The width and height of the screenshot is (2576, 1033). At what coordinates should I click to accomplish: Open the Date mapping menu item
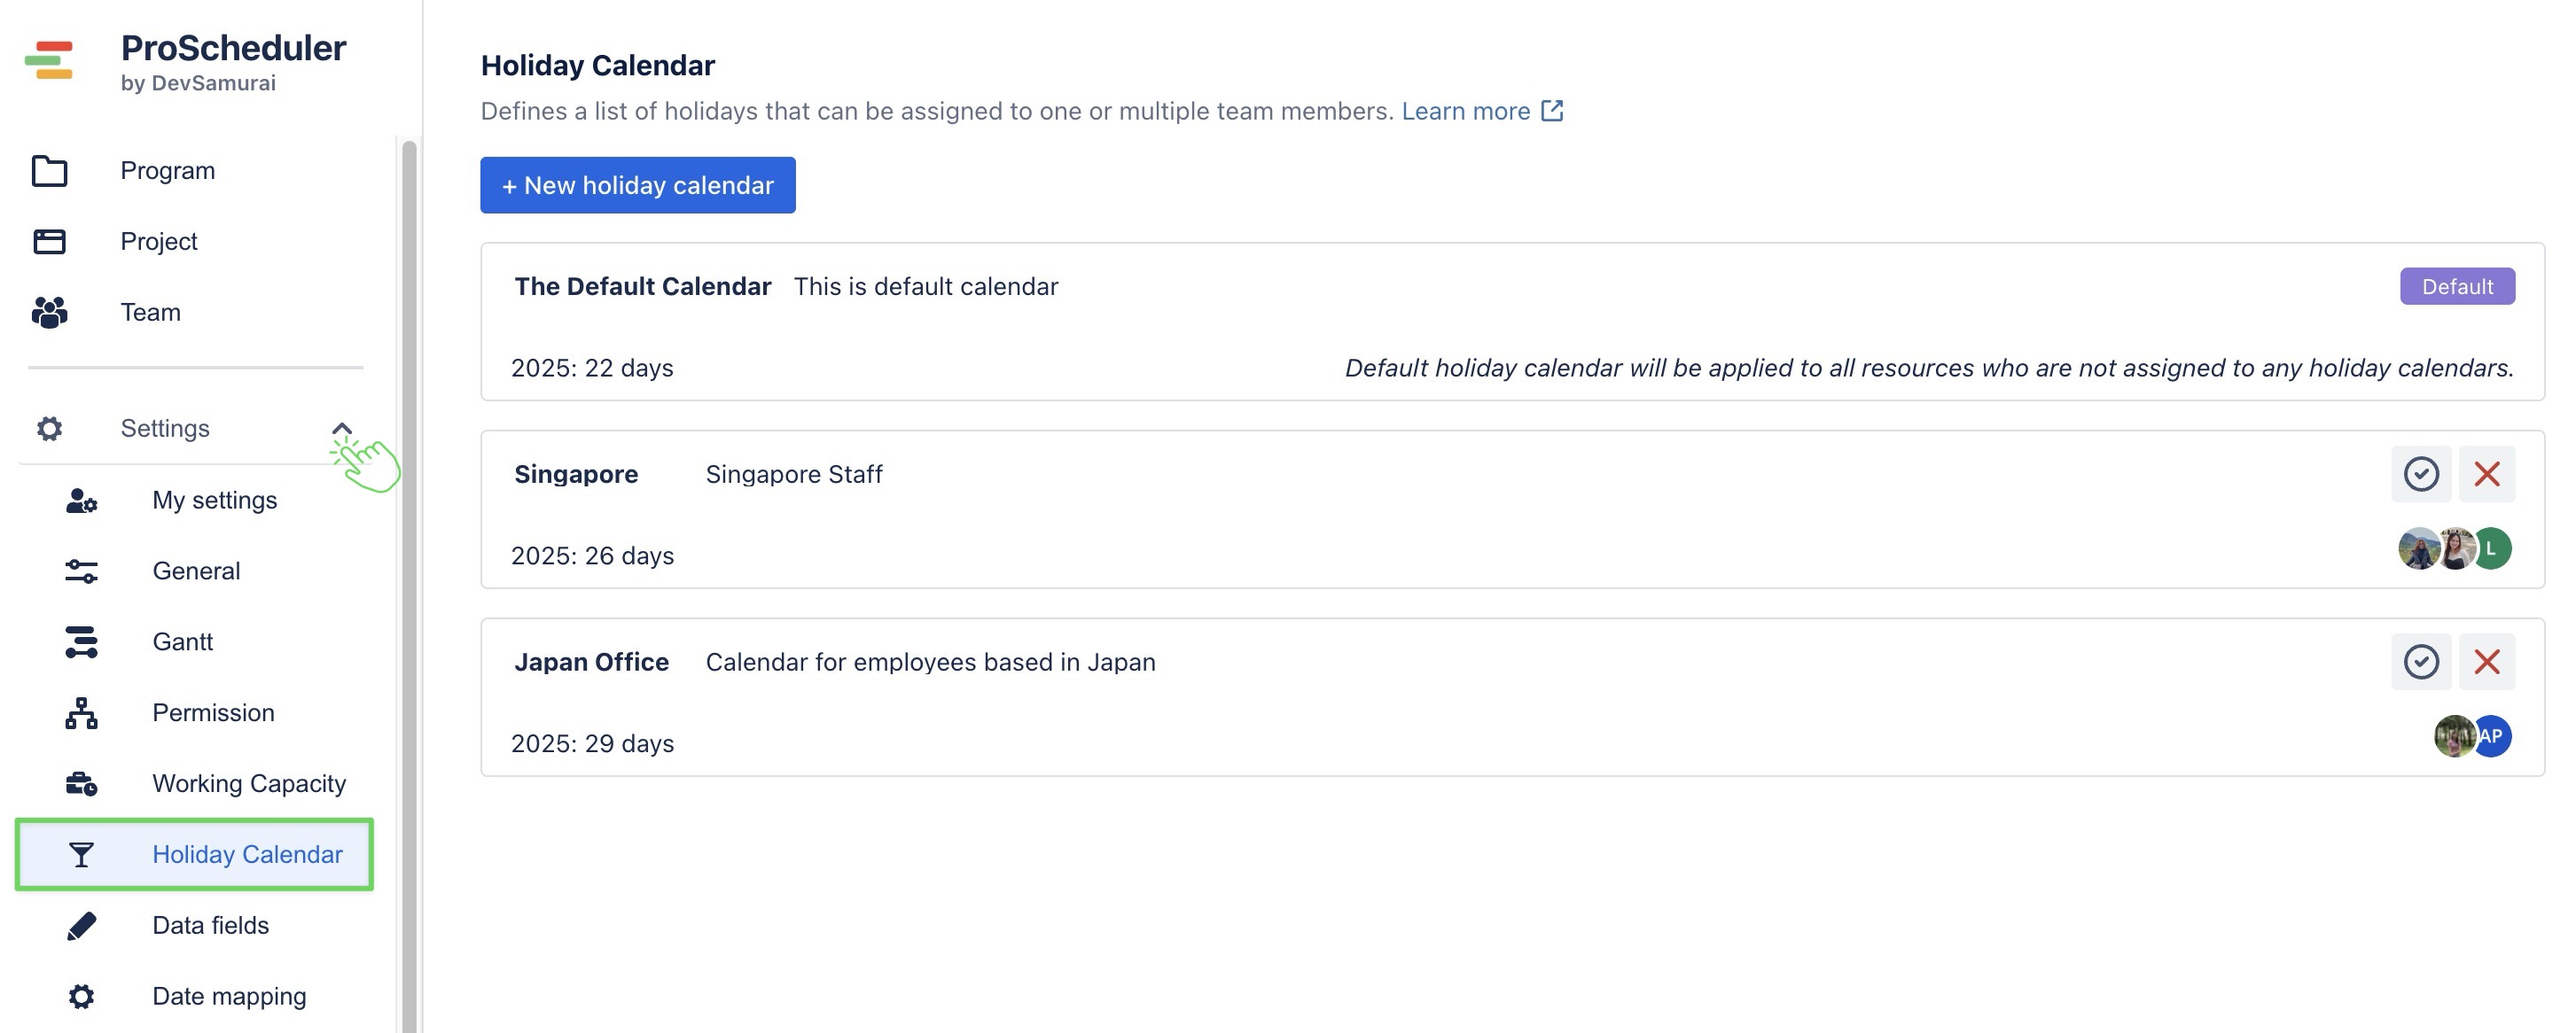[x=229, y=996]
